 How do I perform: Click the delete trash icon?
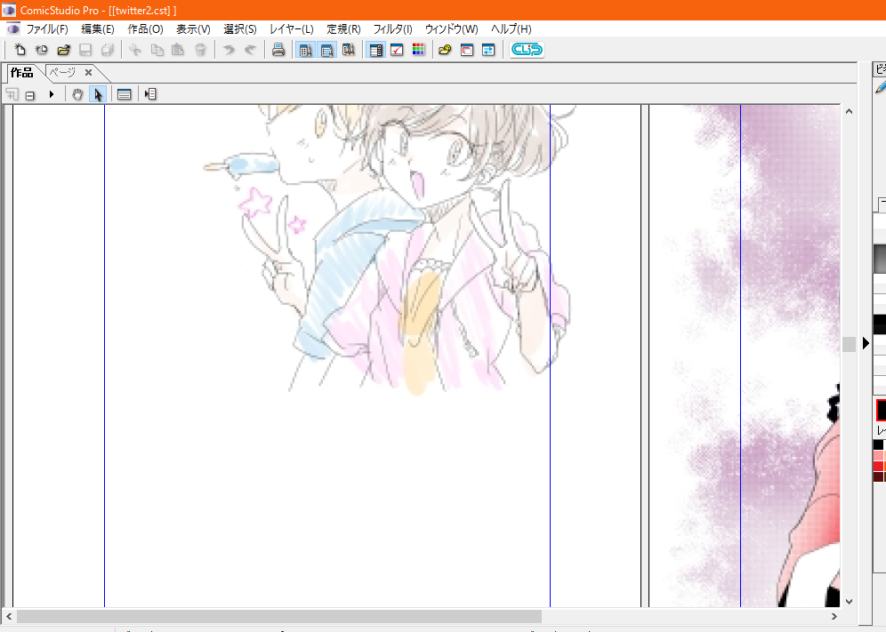click(200, 50)
